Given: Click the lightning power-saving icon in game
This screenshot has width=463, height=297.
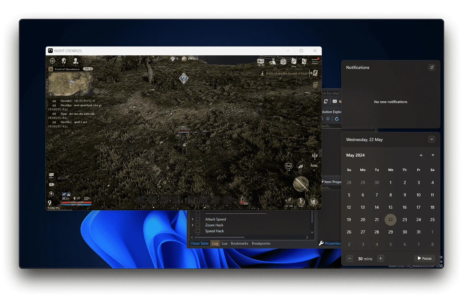Looking at the screenshot, I should coord(51,194).
